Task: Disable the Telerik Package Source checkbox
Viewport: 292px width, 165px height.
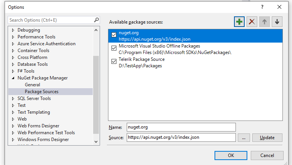Action: [x=114, y=61]
